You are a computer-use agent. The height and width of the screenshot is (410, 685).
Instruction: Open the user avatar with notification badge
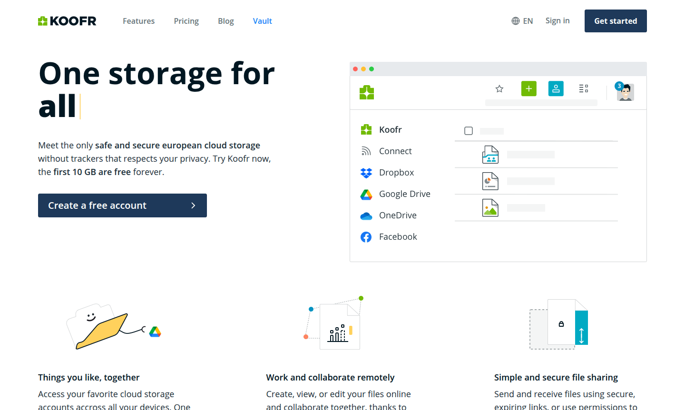click(x=625, y=92)
